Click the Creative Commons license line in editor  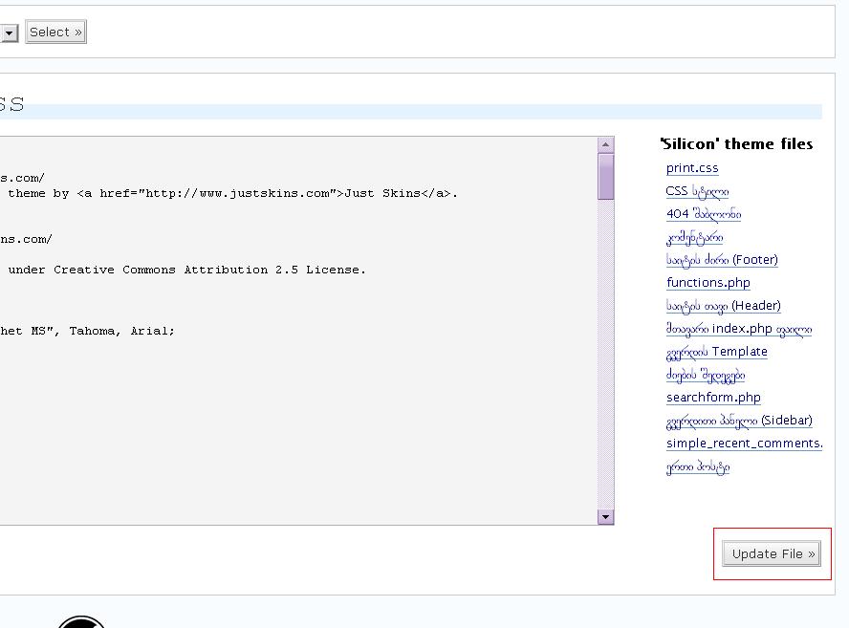tap(186, 270)
